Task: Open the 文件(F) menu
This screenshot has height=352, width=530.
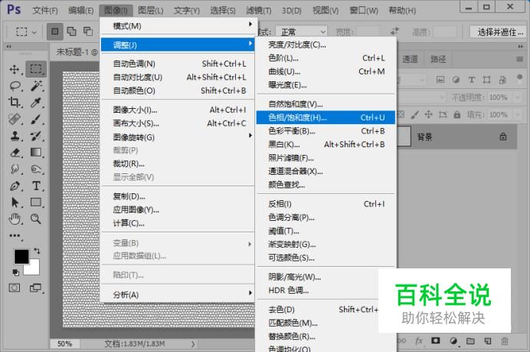Action: (45, 11)
